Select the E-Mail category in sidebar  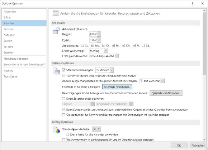click(8, 17)
